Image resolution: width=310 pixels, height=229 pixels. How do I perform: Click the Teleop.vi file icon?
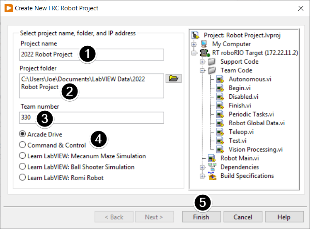pyautogui.click(x=220, y=132)
